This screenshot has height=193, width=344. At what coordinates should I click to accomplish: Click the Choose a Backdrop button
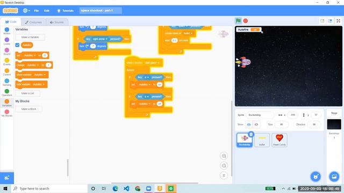[x=334, y=176]
